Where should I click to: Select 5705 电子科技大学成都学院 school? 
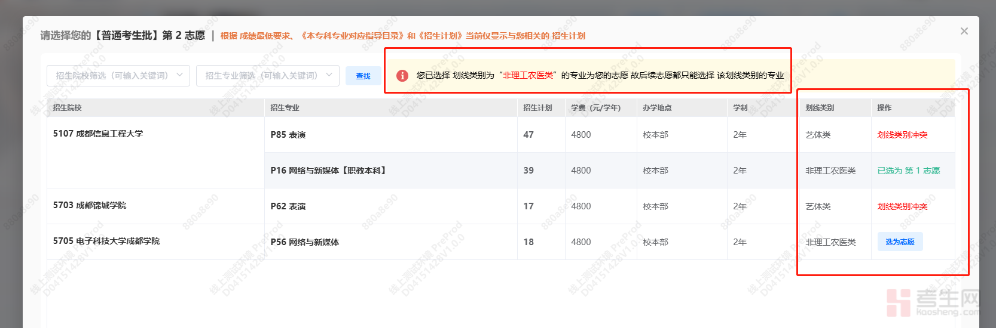tap(106, 241)
